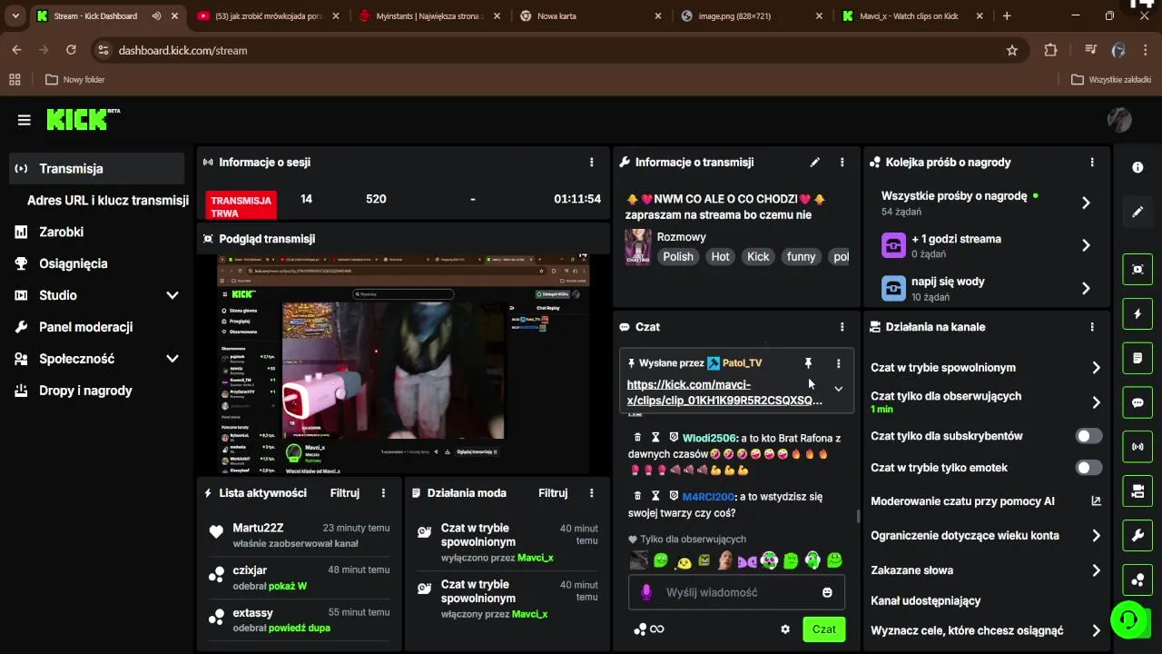
Task: Timeout Wlodi2506 with the hourglass icon
Action: pyautogui.click(x=655, y=437)
